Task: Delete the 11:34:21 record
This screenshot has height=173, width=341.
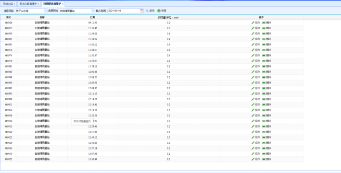Action: click(267, 34)
